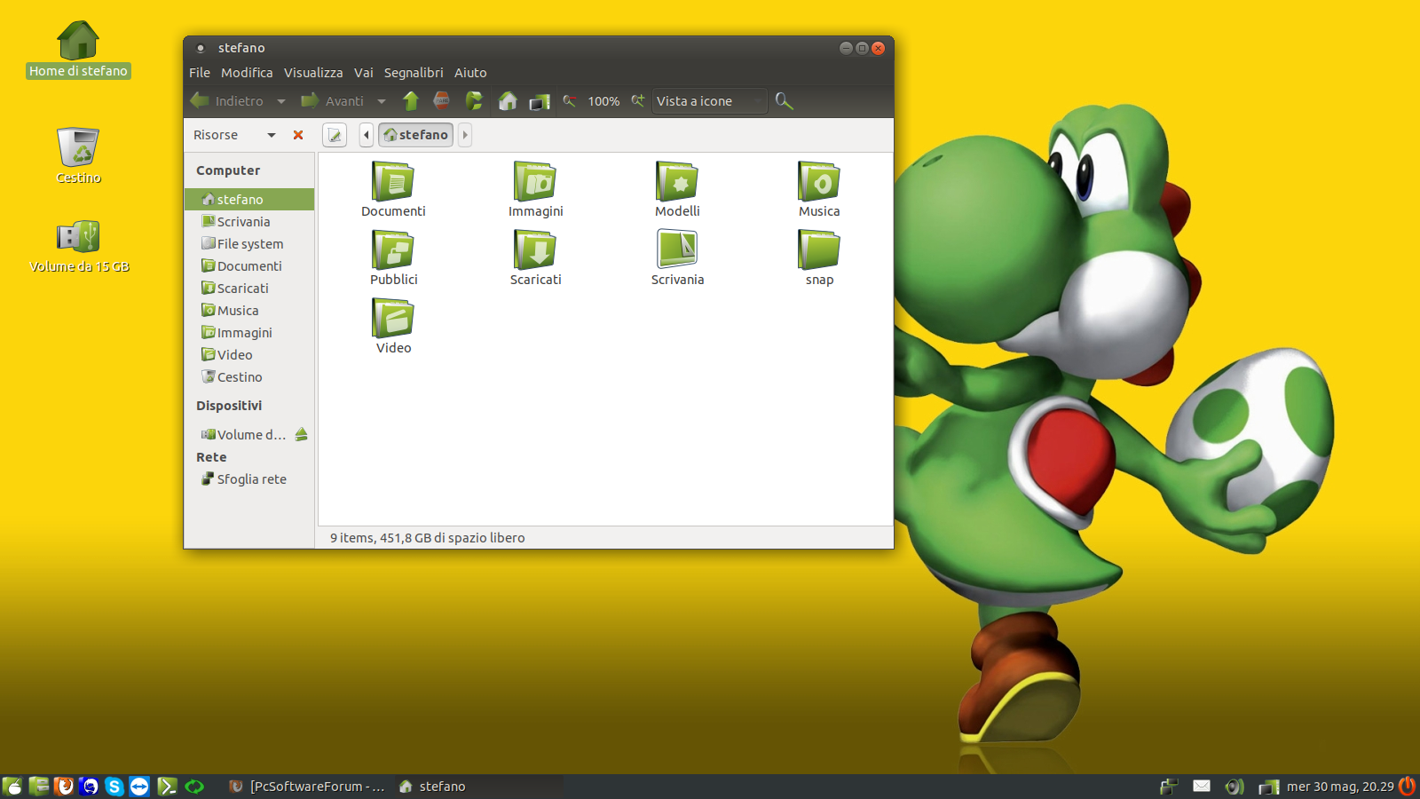Open the Vista a icone view selector

click(709, 101)
